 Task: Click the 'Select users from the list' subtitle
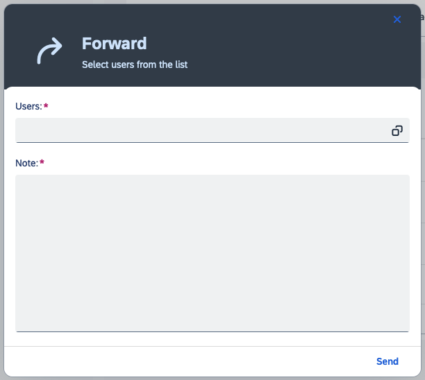[135, 64]
